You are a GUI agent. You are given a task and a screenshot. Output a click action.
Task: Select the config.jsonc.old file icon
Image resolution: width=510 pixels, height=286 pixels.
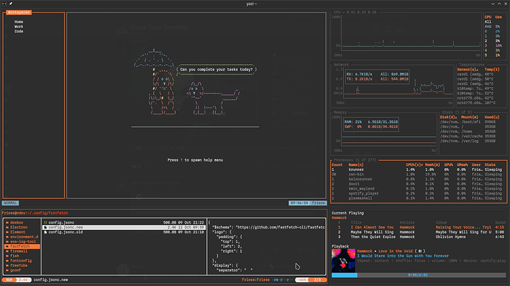46,232
